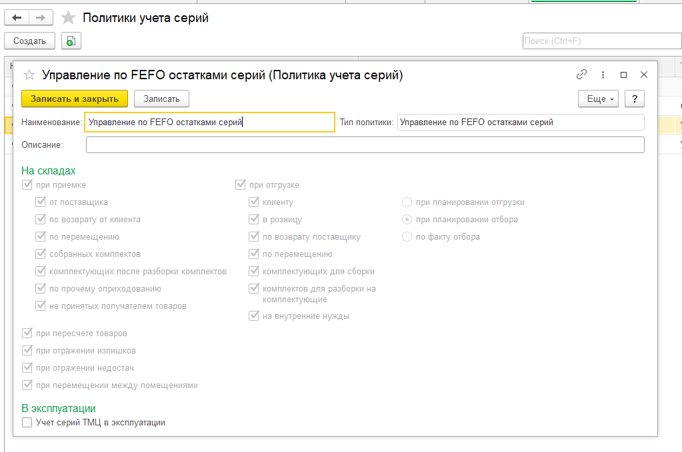Add Политики учета серий to favorites
This screenshot has height=452, width=682.
(x=68, y=18)
